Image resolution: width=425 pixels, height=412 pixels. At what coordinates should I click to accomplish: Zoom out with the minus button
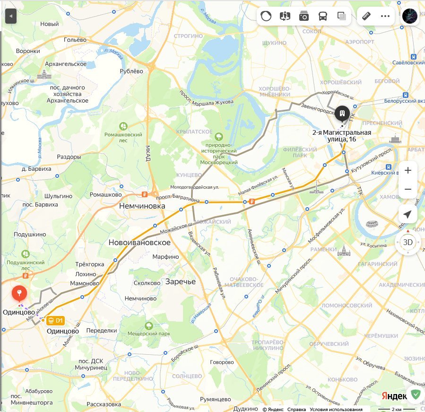pyautogui.click(x=408, y=189)
